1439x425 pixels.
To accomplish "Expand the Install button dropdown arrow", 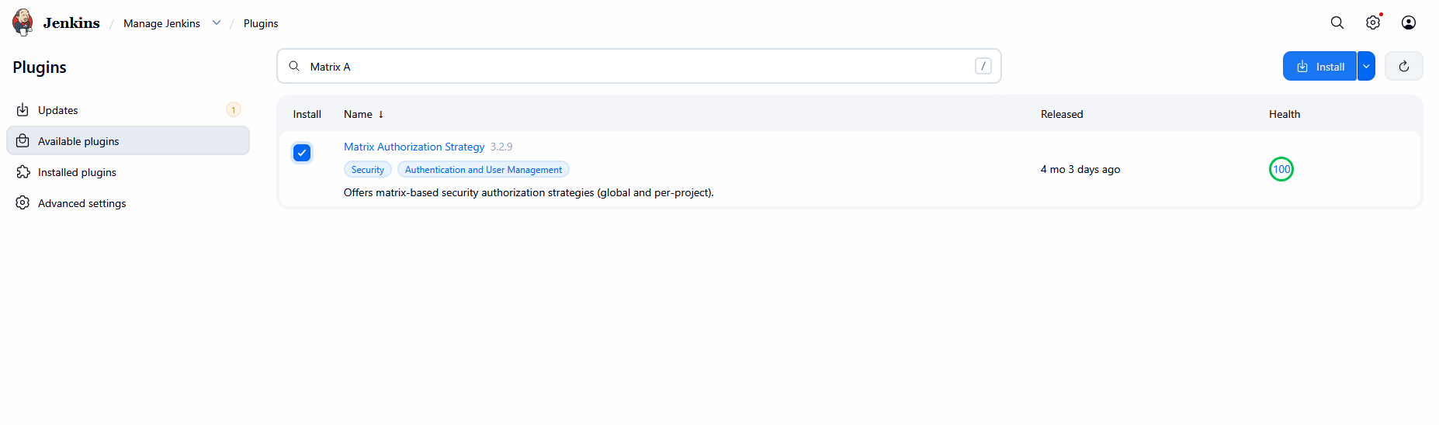I will [1366, 67].
